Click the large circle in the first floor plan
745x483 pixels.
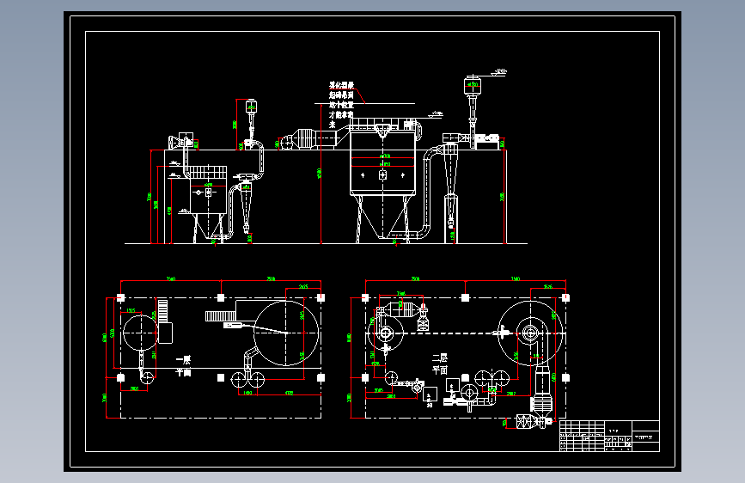[x=286, y=333]
